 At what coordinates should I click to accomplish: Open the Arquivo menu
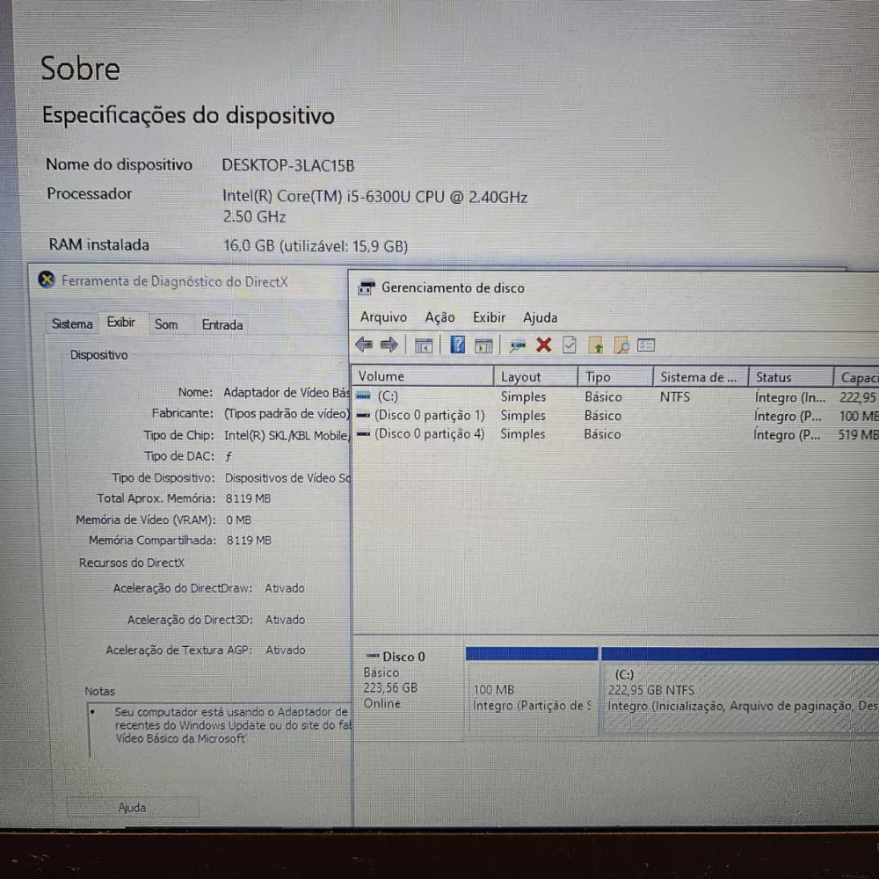point(383,317)
